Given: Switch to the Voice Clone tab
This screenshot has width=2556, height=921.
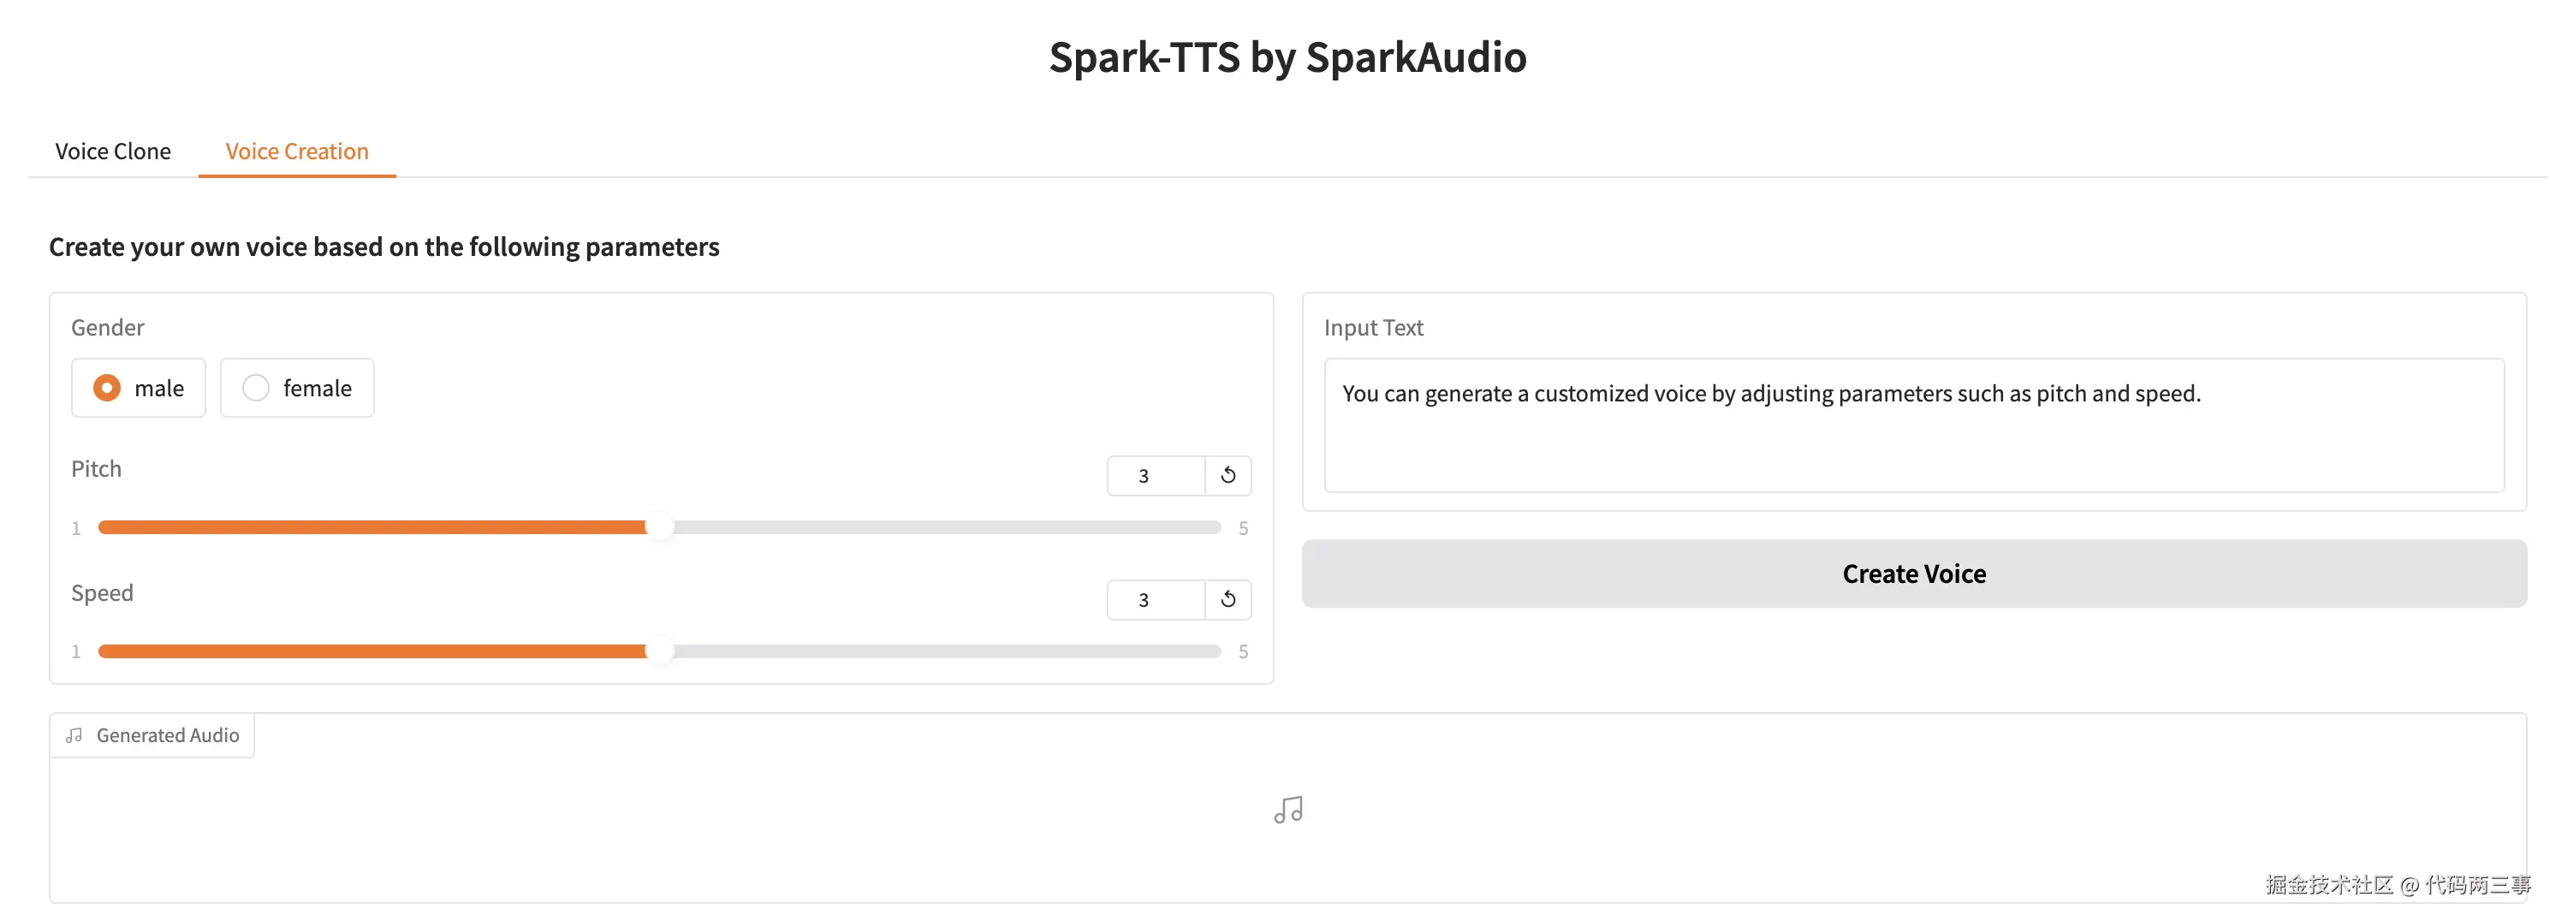Looking at the screenshot, I should pyautogui.click(x=113, y=151).
